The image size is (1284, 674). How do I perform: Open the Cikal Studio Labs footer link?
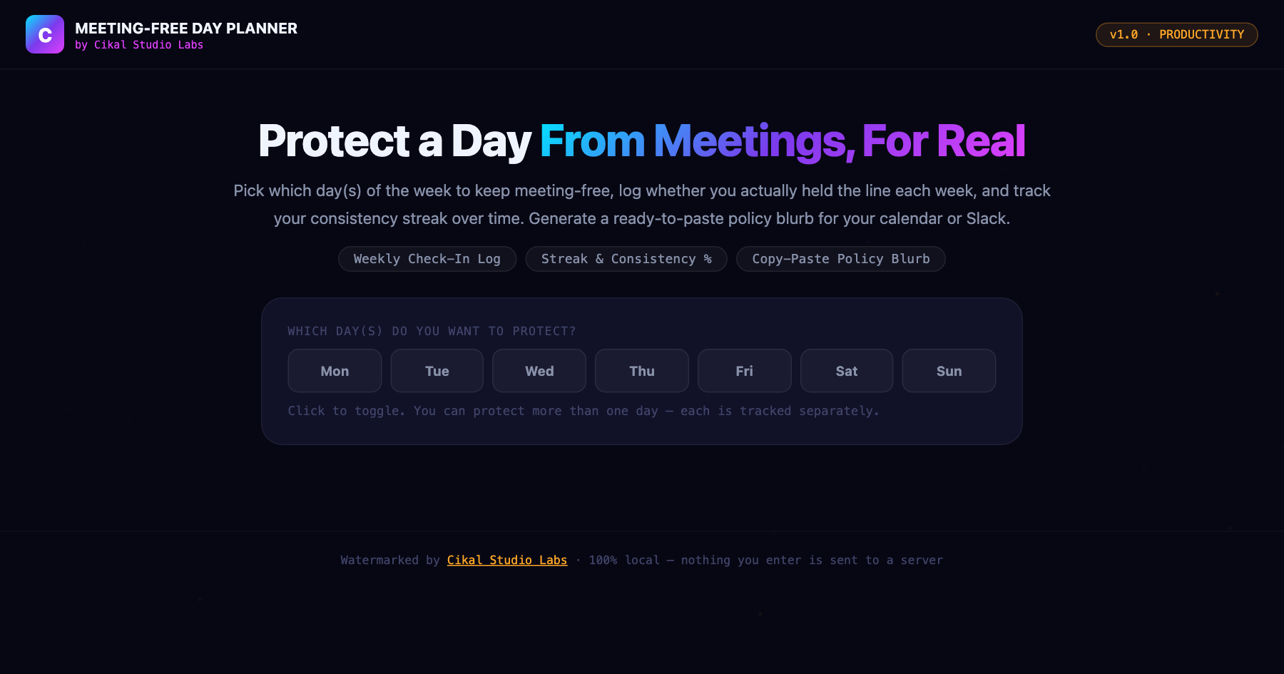507,561
